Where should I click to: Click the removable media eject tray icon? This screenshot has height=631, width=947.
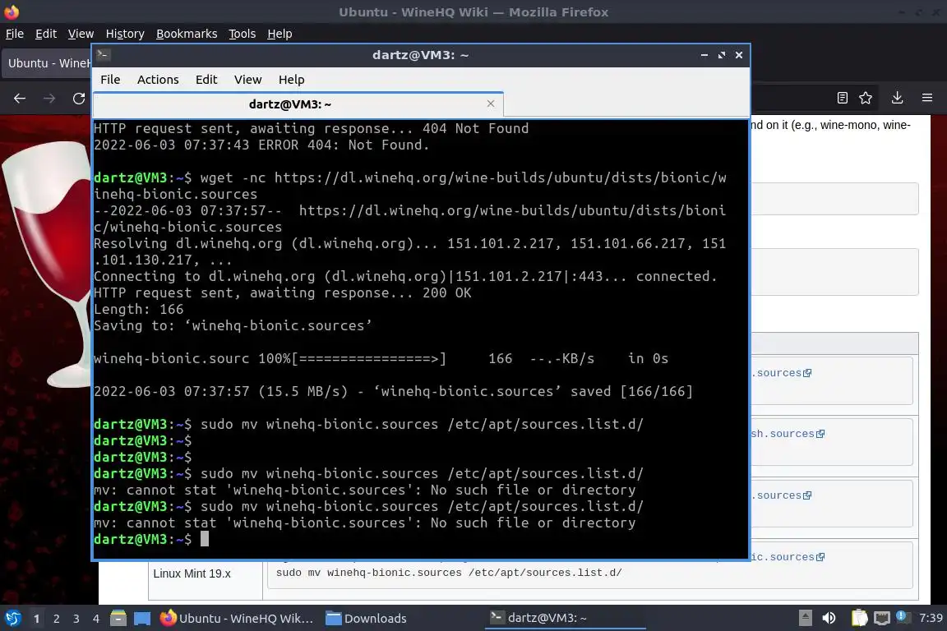(806, 619)
